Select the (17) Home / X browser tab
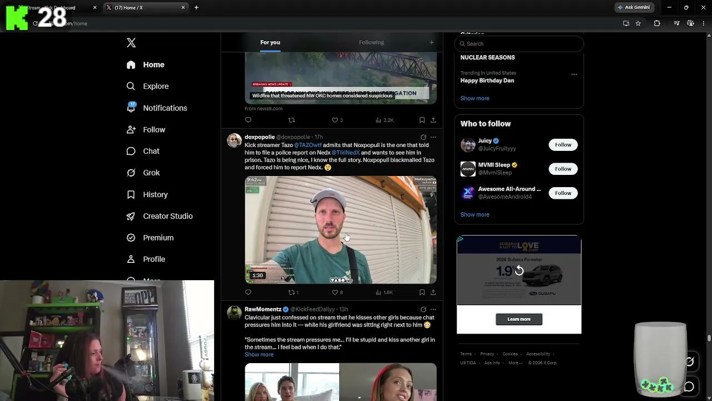 [146, 7]
